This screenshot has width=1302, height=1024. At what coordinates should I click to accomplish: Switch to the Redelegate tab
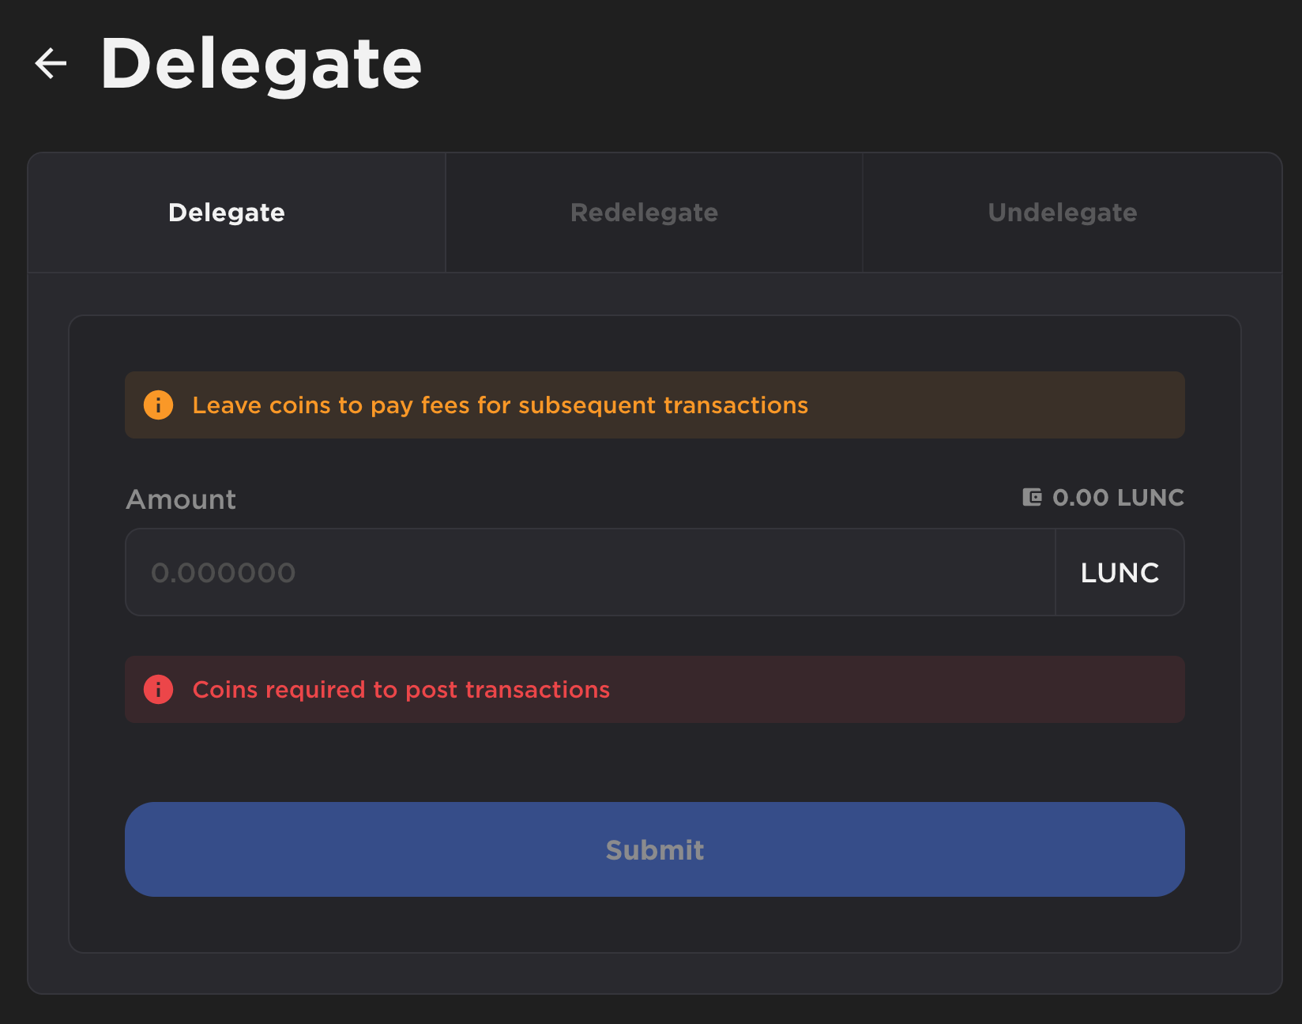coord(643,212)
